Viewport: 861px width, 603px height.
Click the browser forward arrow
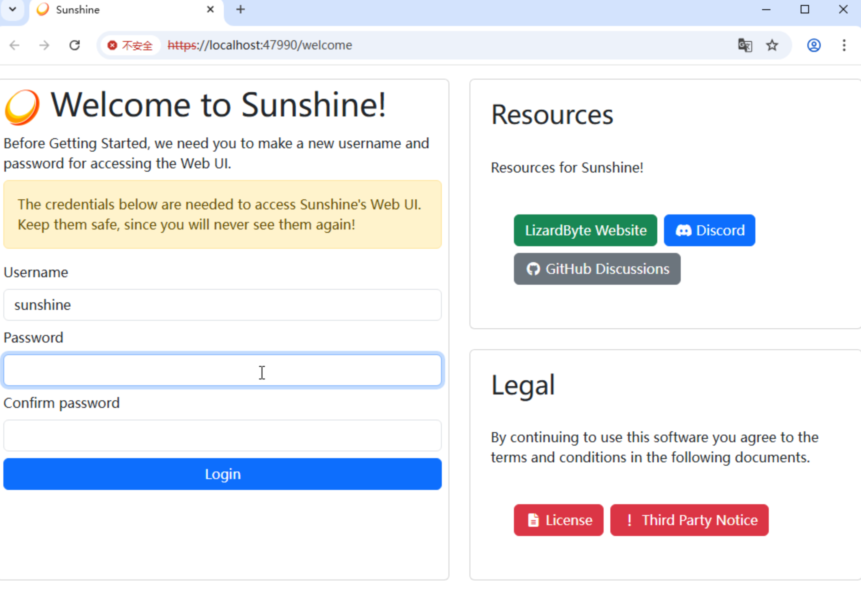click(x=44, y=45)
